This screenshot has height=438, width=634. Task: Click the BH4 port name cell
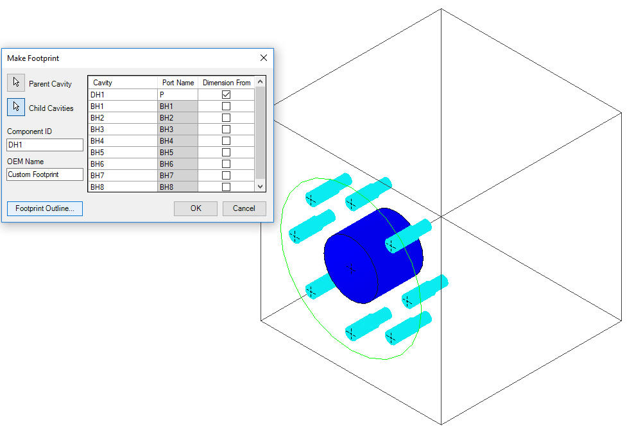tap(178, 140)
